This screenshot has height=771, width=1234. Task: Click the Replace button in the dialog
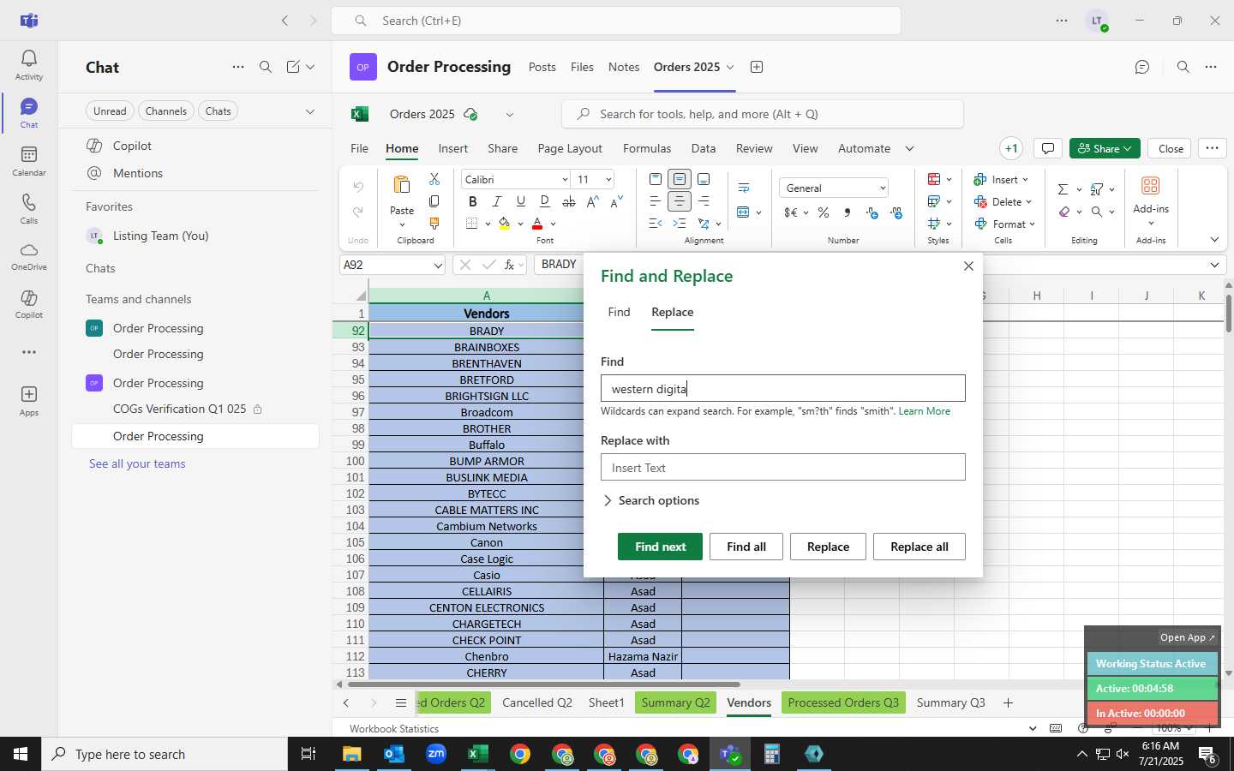(x=828, y=547)
